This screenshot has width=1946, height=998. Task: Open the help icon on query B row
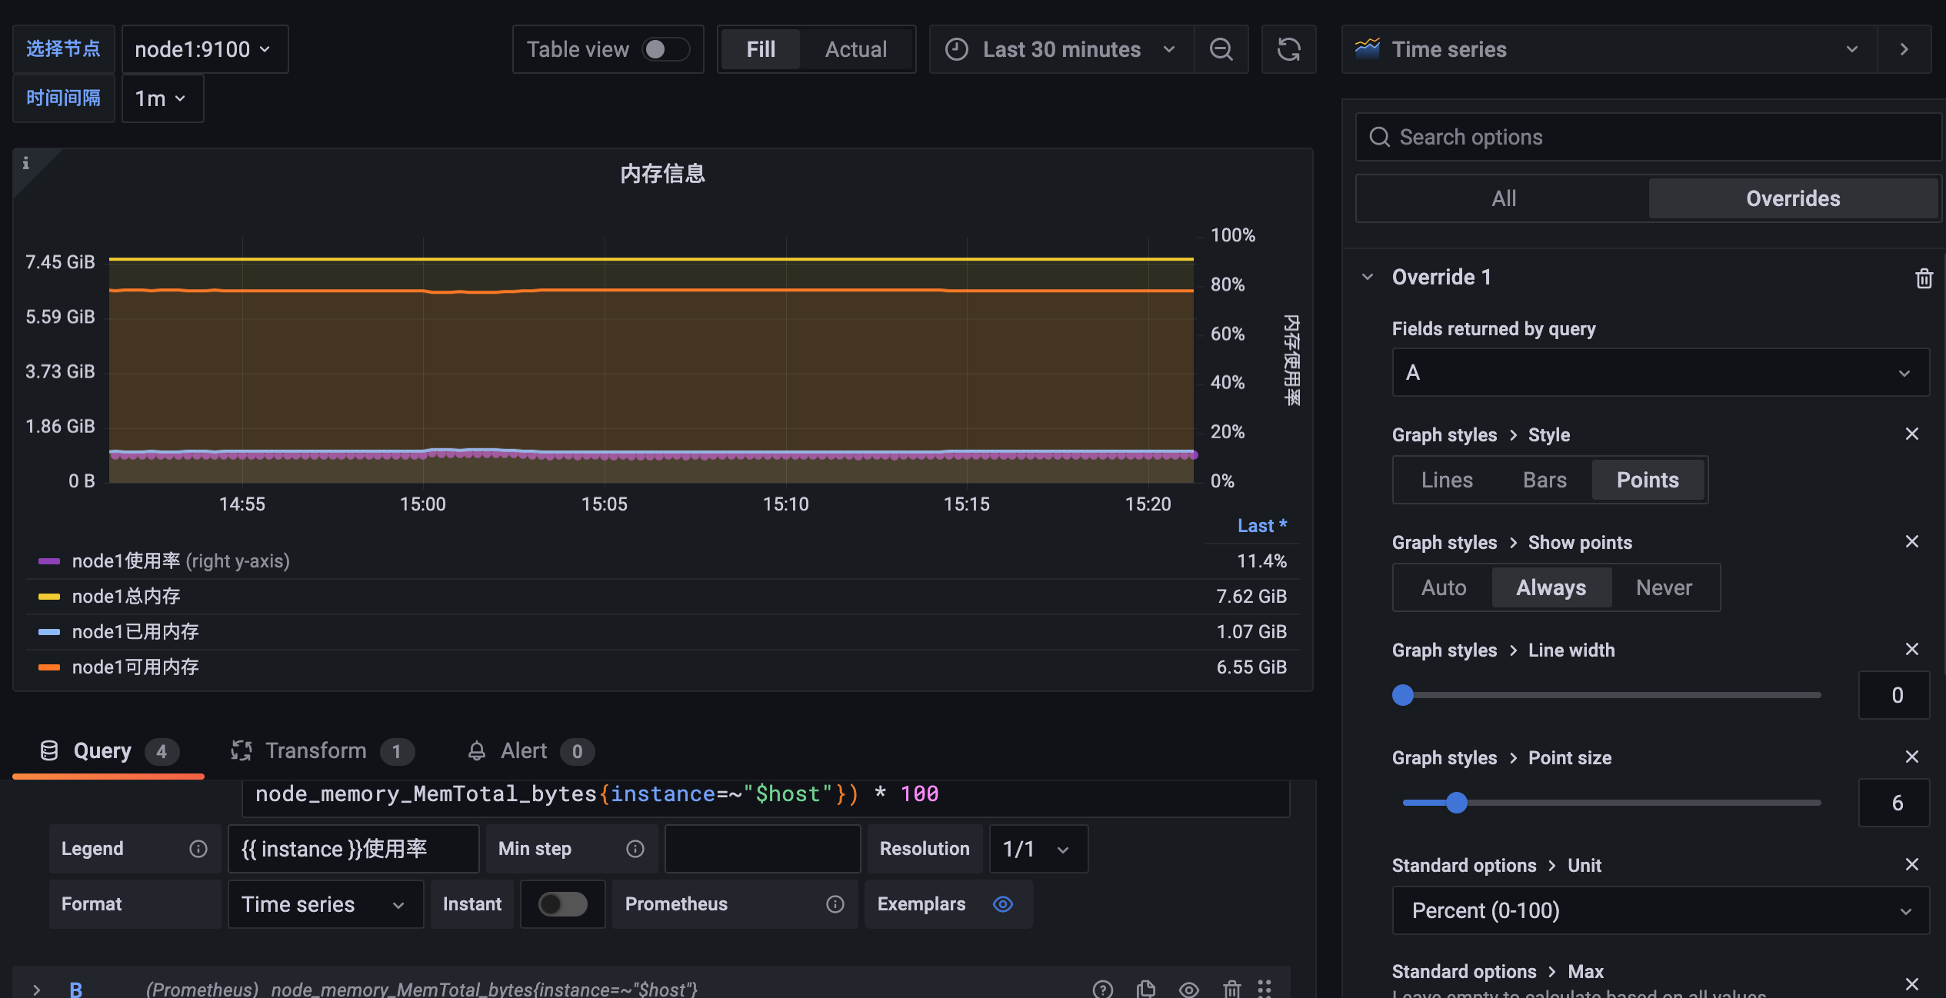[x=1103, y=990]
